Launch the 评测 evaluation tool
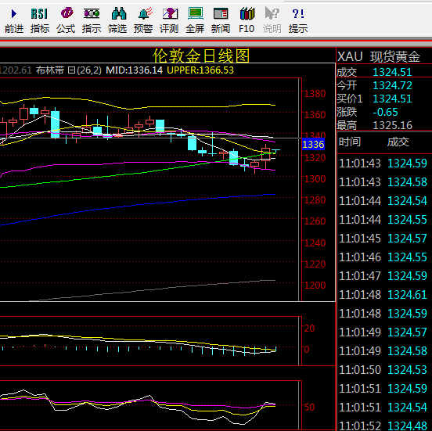The image size is (432, 431). 169,20
